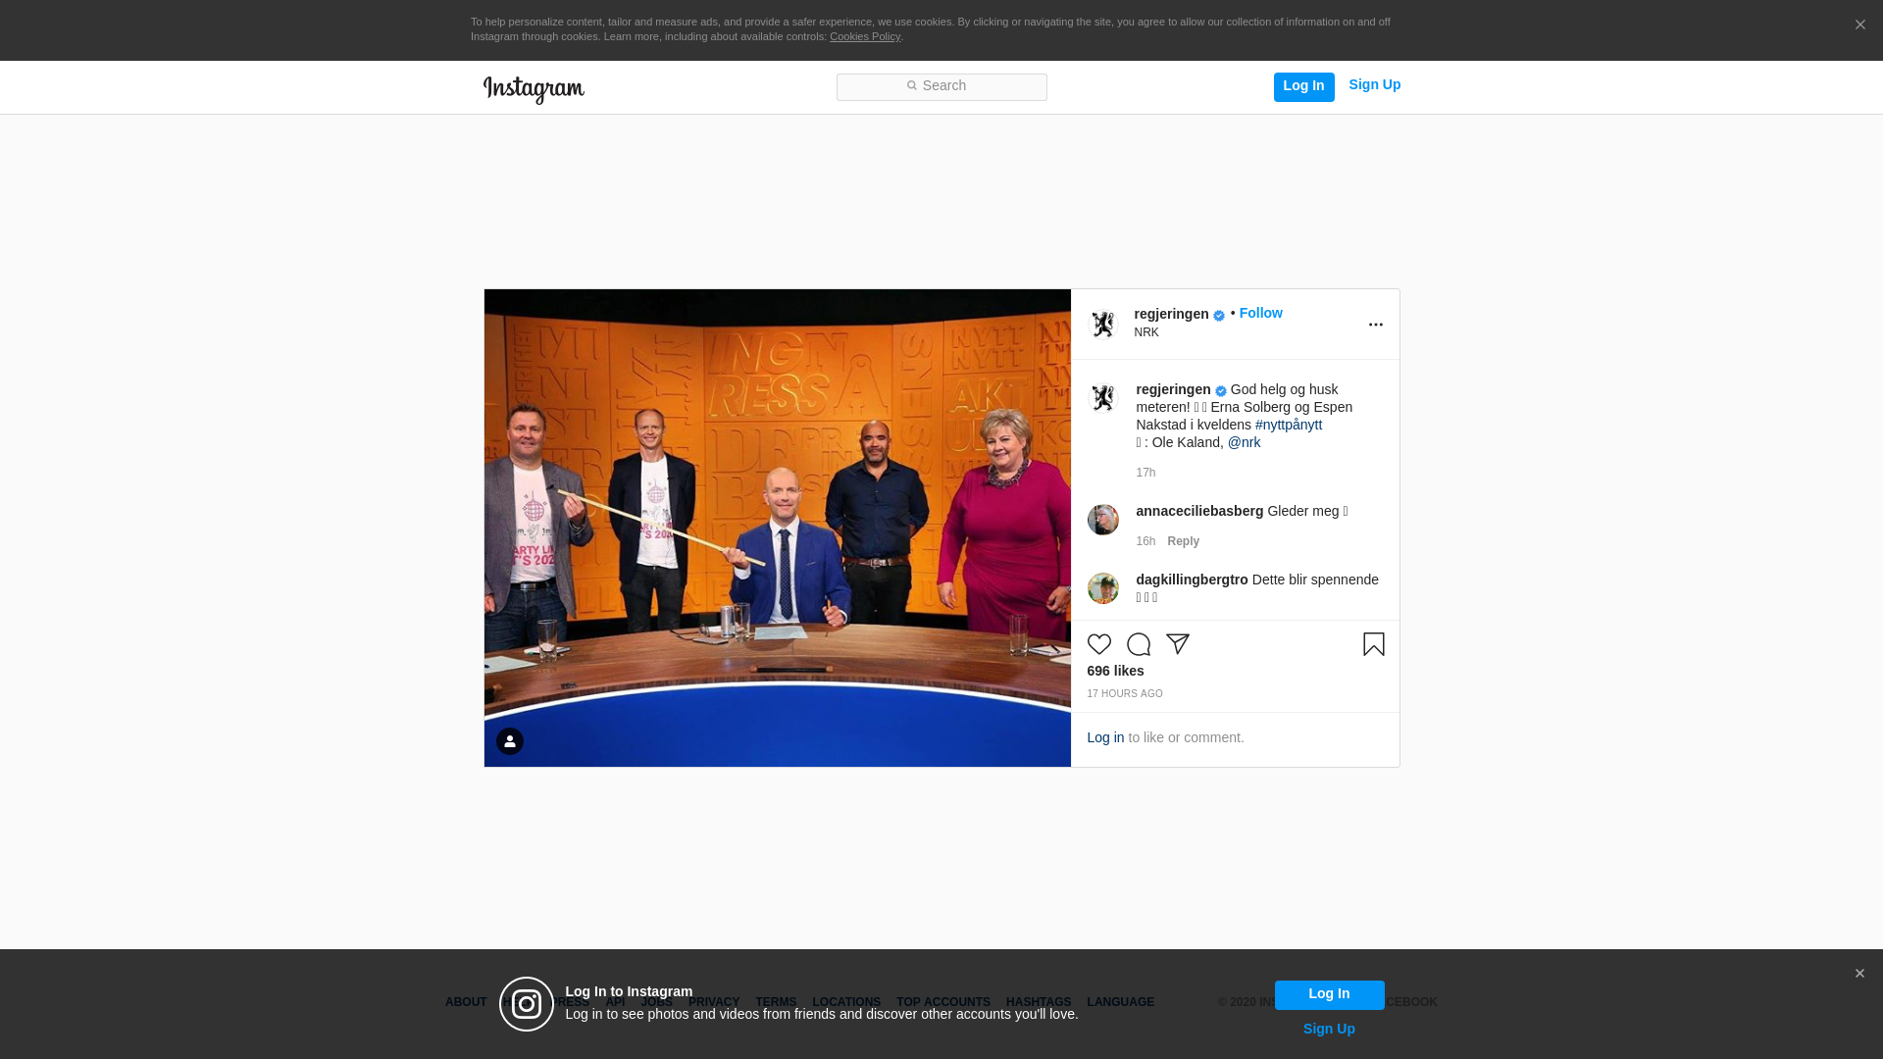Open annaceciliebasberg's username link

pyautogui.click(x=1199, y=512)
